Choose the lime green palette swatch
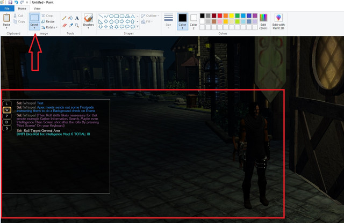Screen dimensions: 344x223 click(x=238, y=21)
